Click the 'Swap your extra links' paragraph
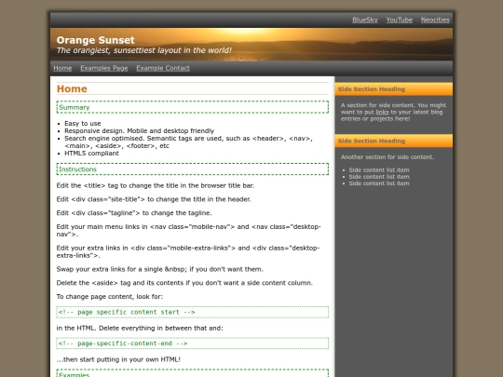 160,269
